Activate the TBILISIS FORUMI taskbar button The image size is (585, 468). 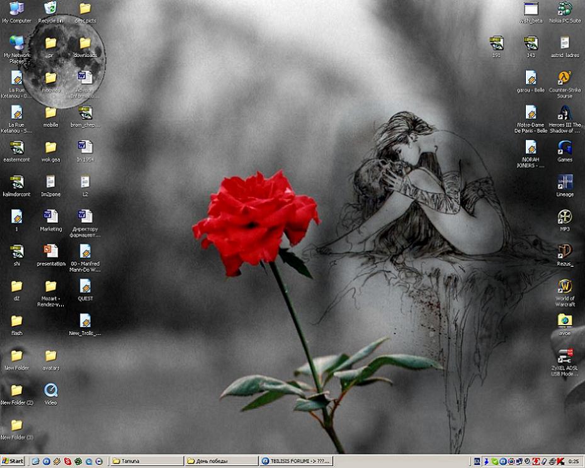296,461
